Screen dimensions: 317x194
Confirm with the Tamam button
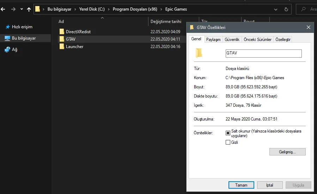point(241,185)
